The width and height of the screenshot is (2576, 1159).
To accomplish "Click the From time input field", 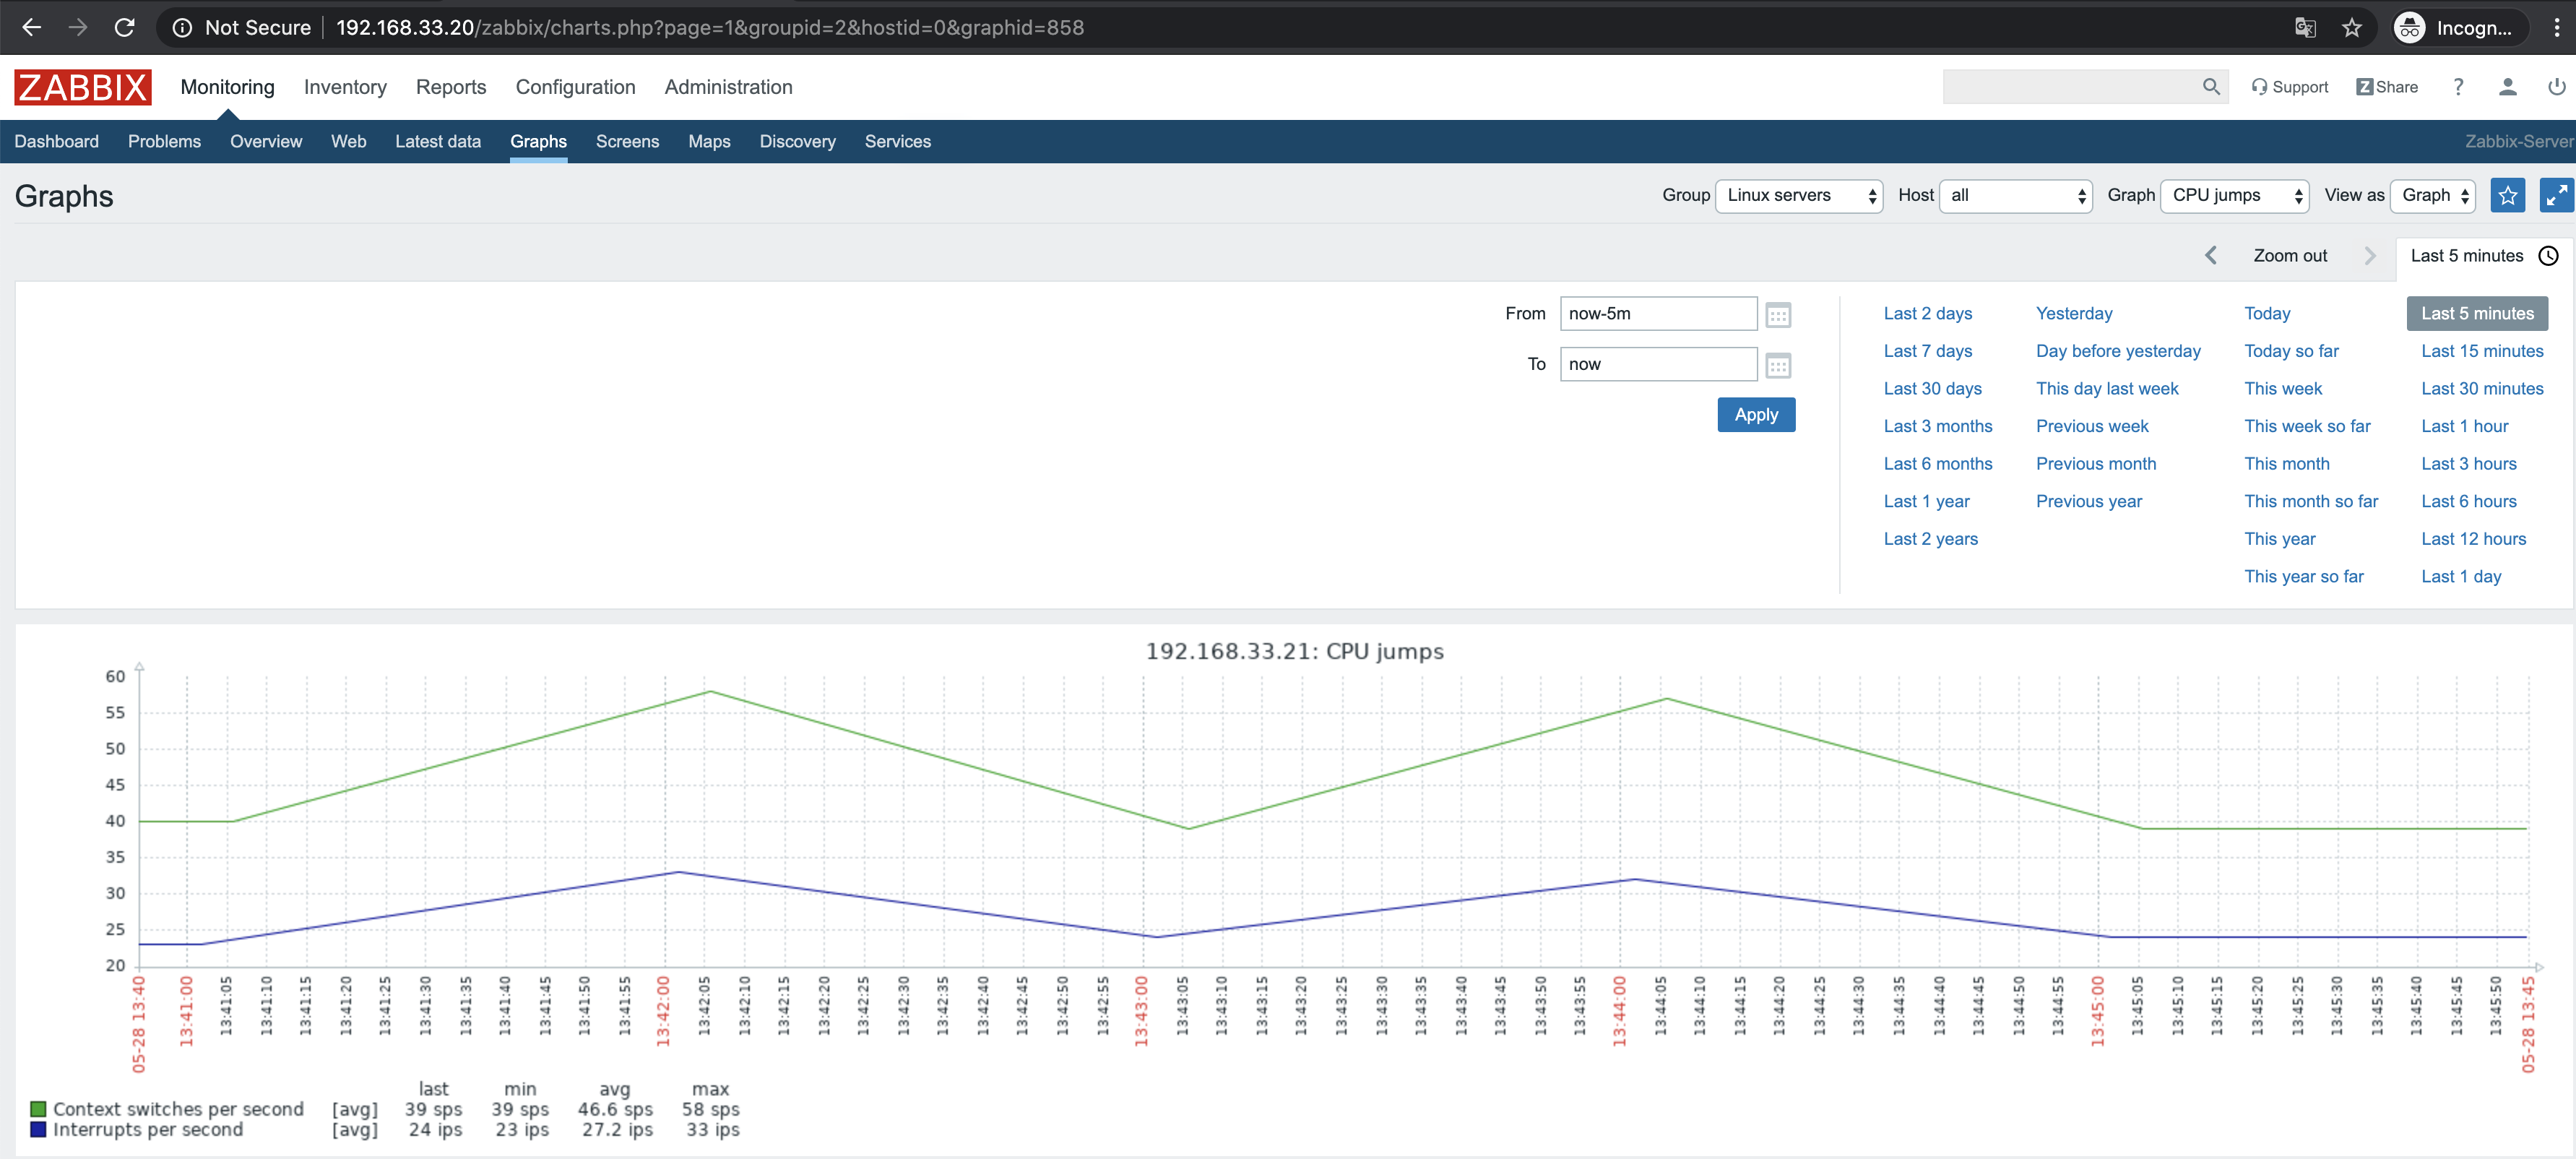I will click(1657, 314).
